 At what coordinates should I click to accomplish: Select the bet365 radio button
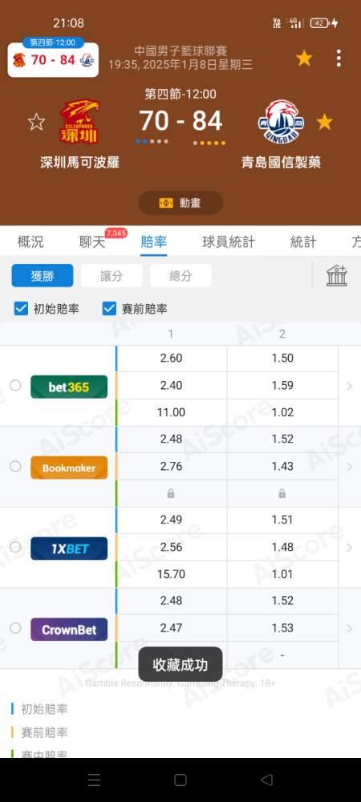pyautogui.click(x=15, y=385)
